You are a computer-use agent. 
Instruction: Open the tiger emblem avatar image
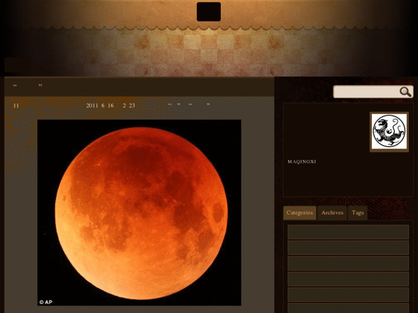point(389,132)
